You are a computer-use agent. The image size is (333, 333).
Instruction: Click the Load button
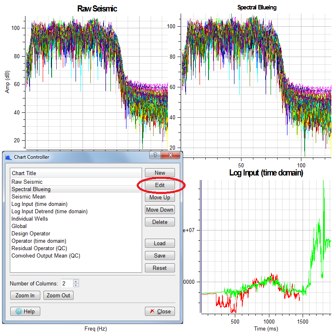click(x=160, y=244)
